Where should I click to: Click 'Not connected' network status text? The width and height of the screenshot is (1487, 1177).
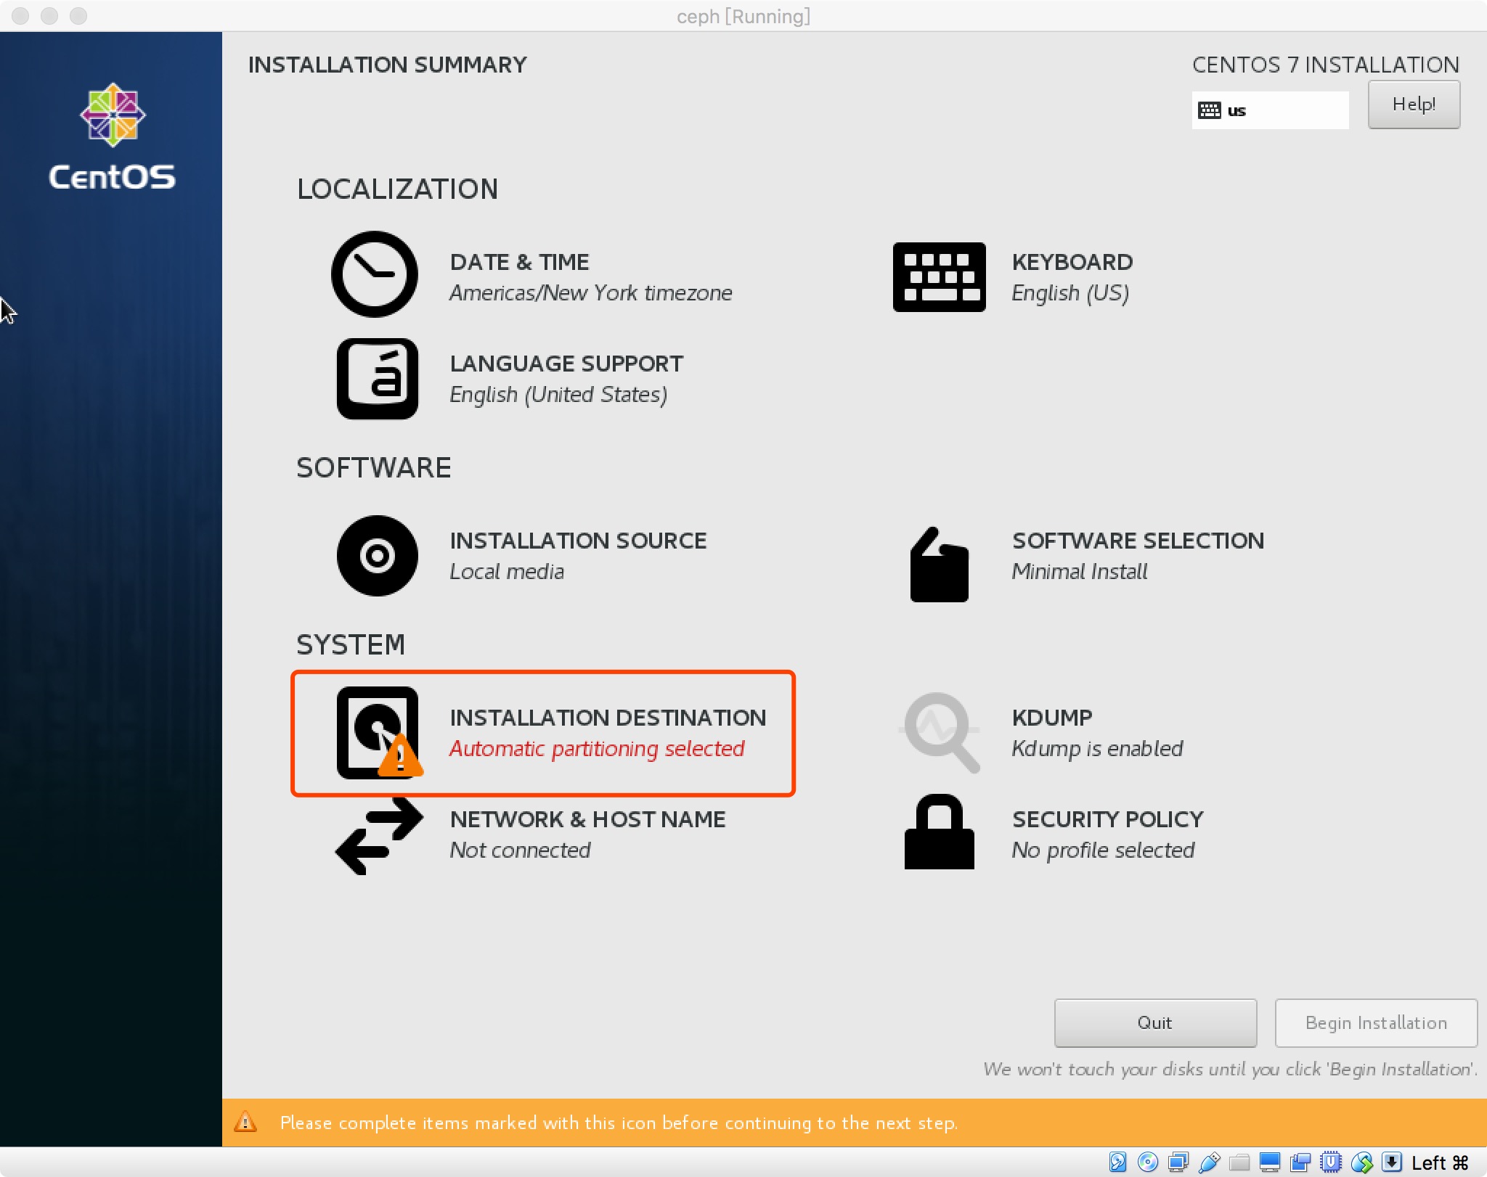pyautogui.click(x=520, y=850)
